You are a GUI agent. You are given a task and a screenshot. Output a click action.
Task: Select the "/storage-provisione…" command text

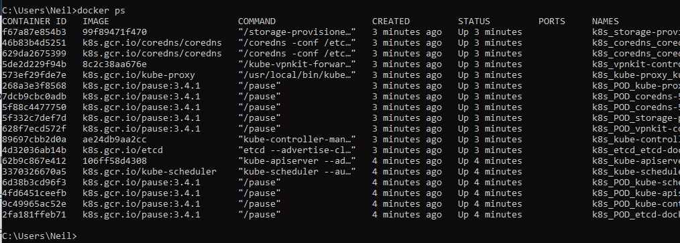coord(297,32)
